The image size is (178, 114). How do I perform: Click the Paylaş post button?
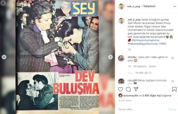172,109
